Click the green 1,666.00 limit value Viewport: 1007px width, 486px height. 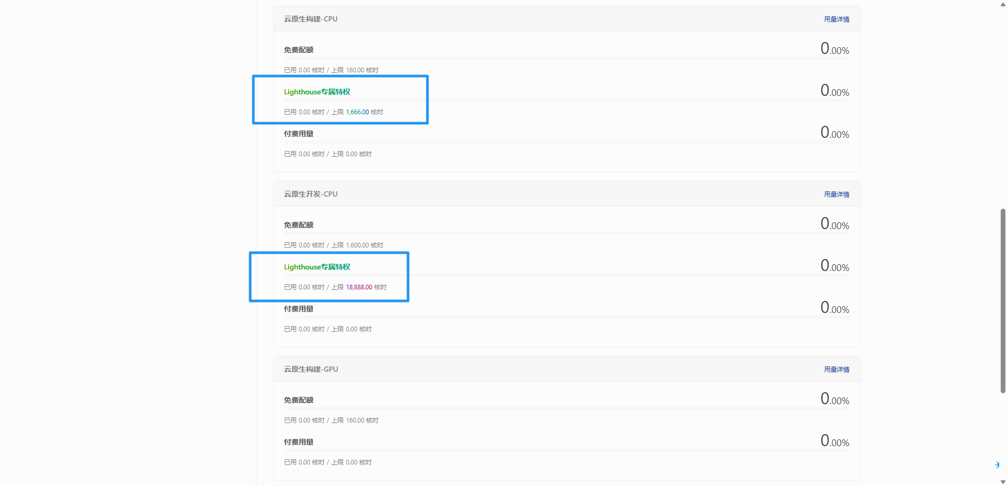click(x=357, y=112)
